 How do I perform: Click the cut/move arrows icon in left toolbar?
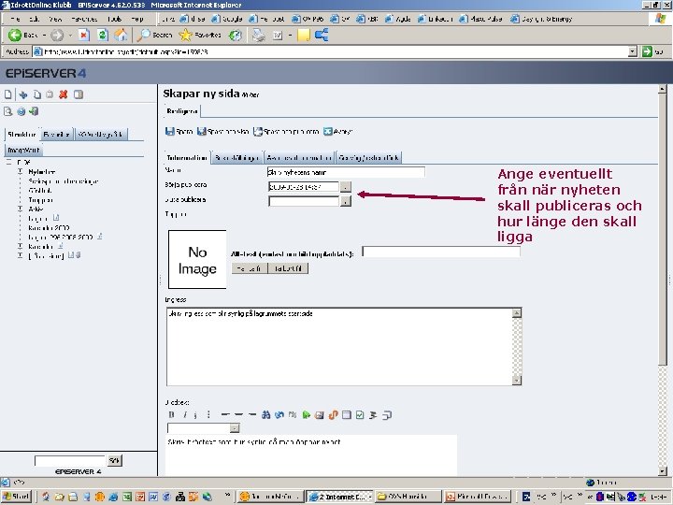coord(23,94)
